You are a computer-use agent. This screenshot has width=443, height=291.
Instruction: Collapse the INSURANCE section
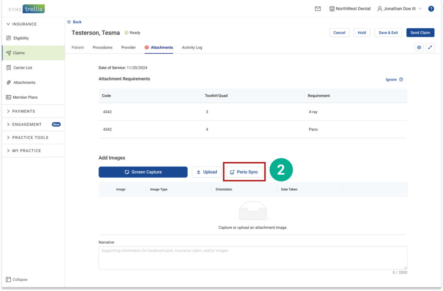coord(24,24)
